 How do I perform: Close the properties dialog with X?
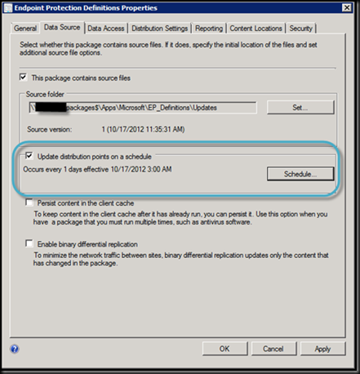(347, 7)
